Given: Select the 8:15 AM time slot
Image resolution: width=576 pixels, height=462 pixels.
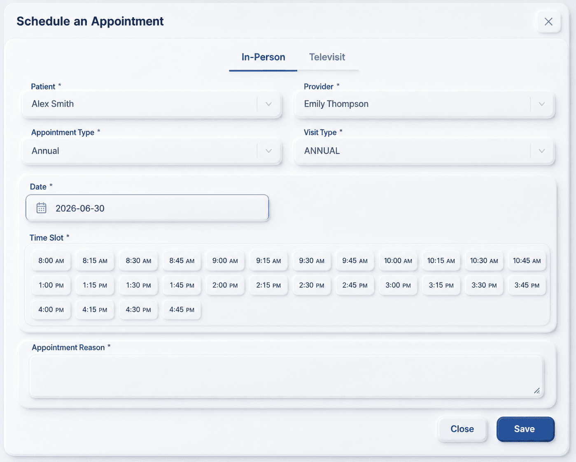Looking at the screenshot, I should pos(95,261).
